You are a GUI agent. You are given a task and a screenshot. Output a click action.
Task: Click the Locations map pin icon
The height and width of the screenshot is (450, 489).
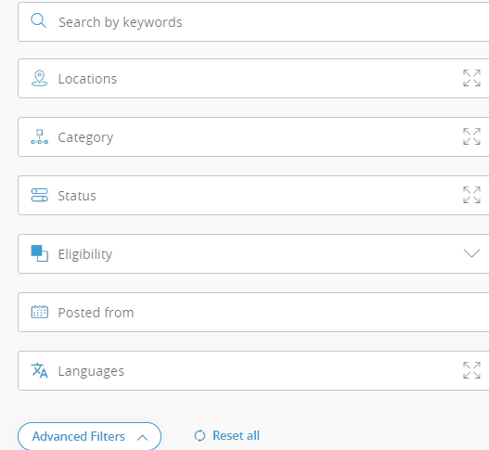point(39,78)
